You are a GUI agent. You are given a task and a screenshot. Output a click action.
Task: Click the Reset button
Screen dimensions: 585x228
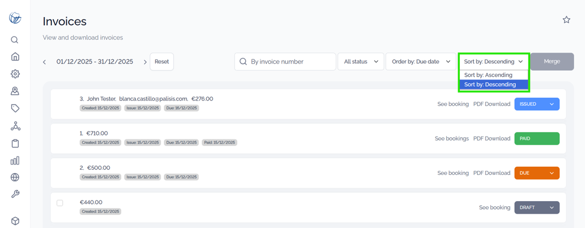[x=162, y=62]
